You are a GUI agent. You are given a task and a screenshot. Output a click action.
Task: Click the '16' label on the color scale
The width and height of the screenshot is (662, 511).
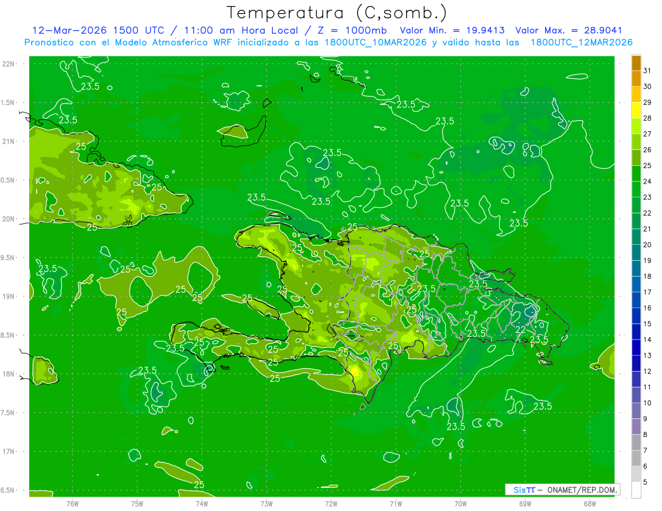tap(648, 308)
